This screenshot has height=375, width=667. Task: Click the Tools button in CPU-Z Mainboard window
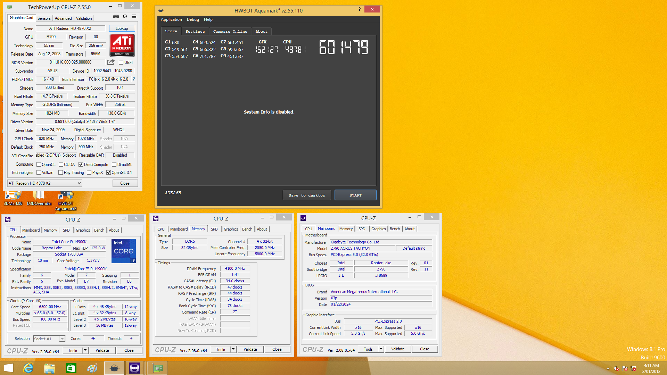[368, 349]
